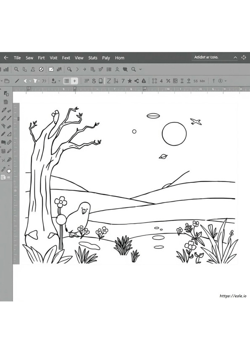This screenshot has height=353, width=250.
Task: Click the solid dark magnifier icon
Action: [x=69, y=69]
